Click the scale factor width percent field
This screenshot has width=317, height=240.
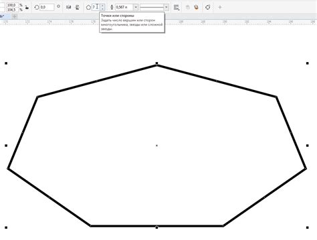pos(12,5)
